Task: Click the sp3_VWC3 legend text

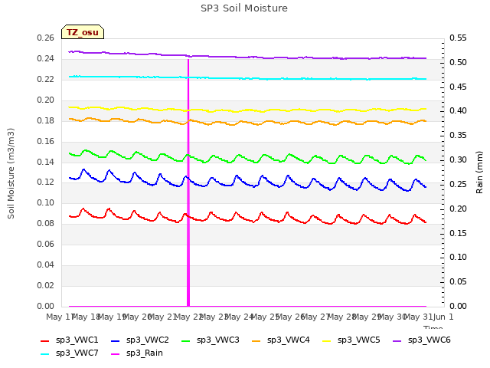Action: pos(217,340)
